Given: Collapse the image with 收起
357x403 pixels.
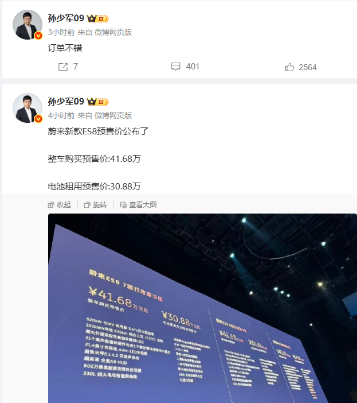Looking at the screenshot, I should click(59, 205).
